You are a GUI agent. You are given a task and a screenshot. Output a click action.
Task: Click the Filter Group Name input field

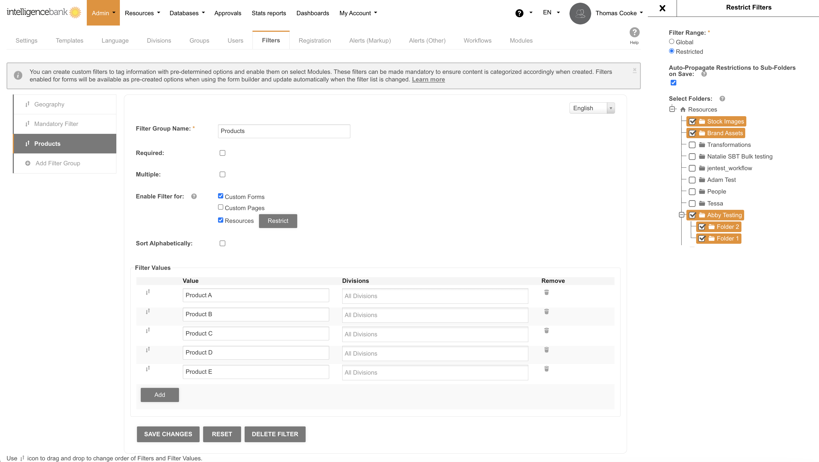click(284, 131)
